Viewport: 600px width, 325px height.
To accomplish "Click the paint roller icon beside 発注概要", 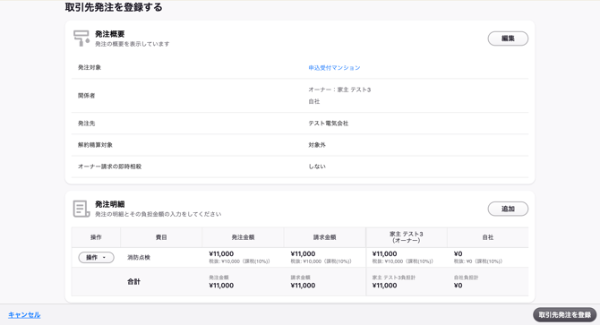I will click(x=81, y=38).
